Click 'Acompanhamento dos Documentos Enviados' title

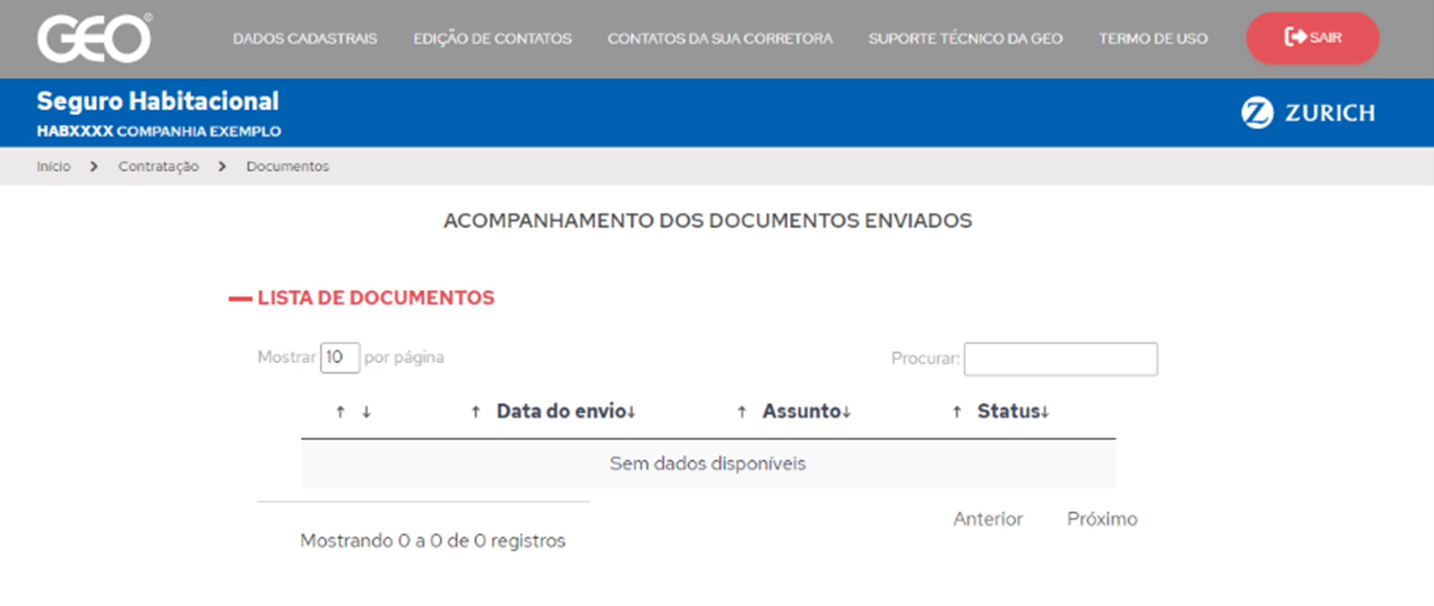tap(707, 220)
